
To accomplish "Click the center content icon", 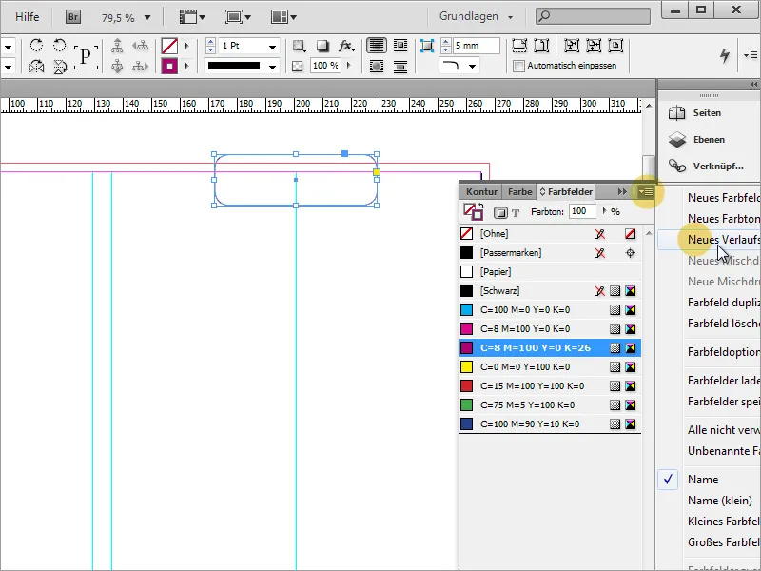I will tap(615, 46).
